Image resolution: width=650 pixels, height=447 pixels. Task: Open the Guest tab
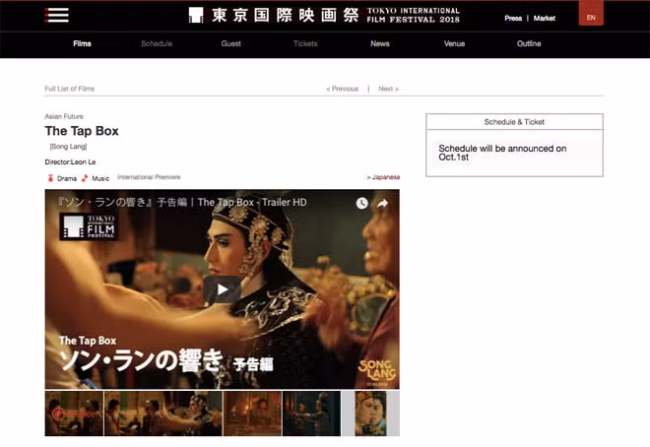coord(231,43)
